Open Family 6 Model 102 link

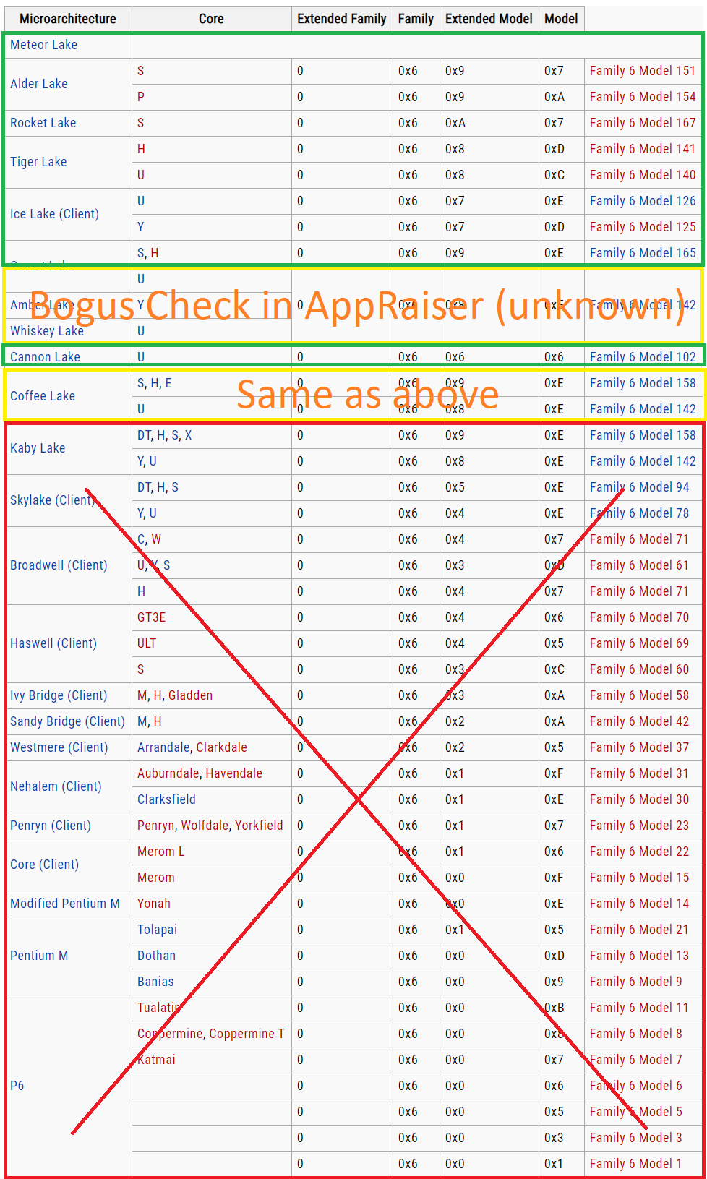click(642, 357)
